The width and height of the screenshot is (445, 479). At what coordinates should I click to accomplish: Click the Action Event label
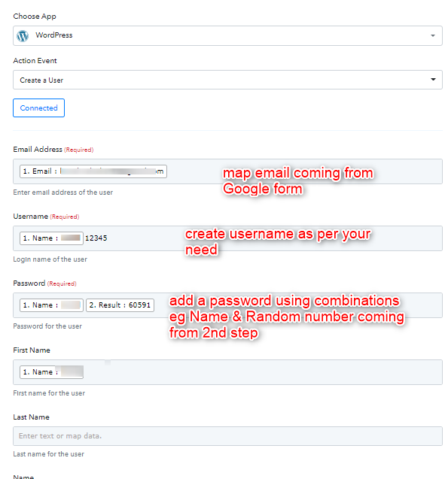coord(35,60)
